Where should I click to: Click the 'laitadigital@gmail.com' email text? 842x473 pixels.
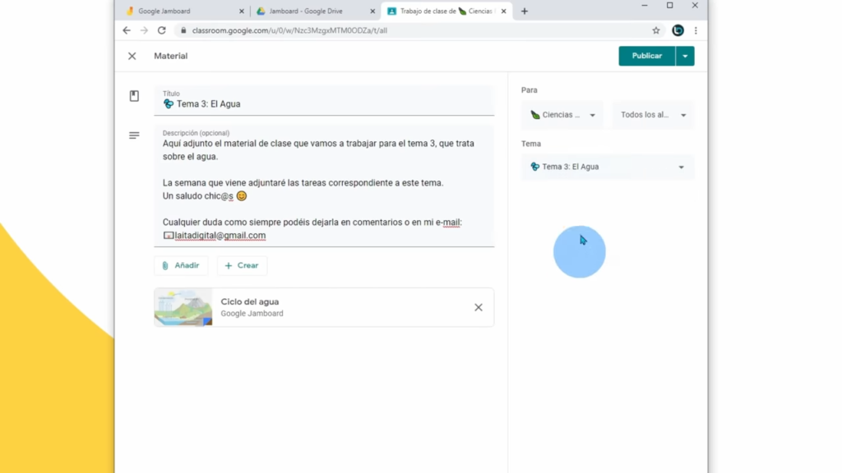220,236
